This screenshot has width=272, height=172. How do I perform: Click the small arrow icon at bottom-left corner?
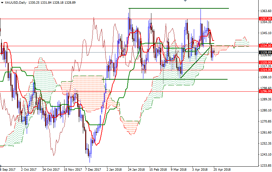coord(1,166)
